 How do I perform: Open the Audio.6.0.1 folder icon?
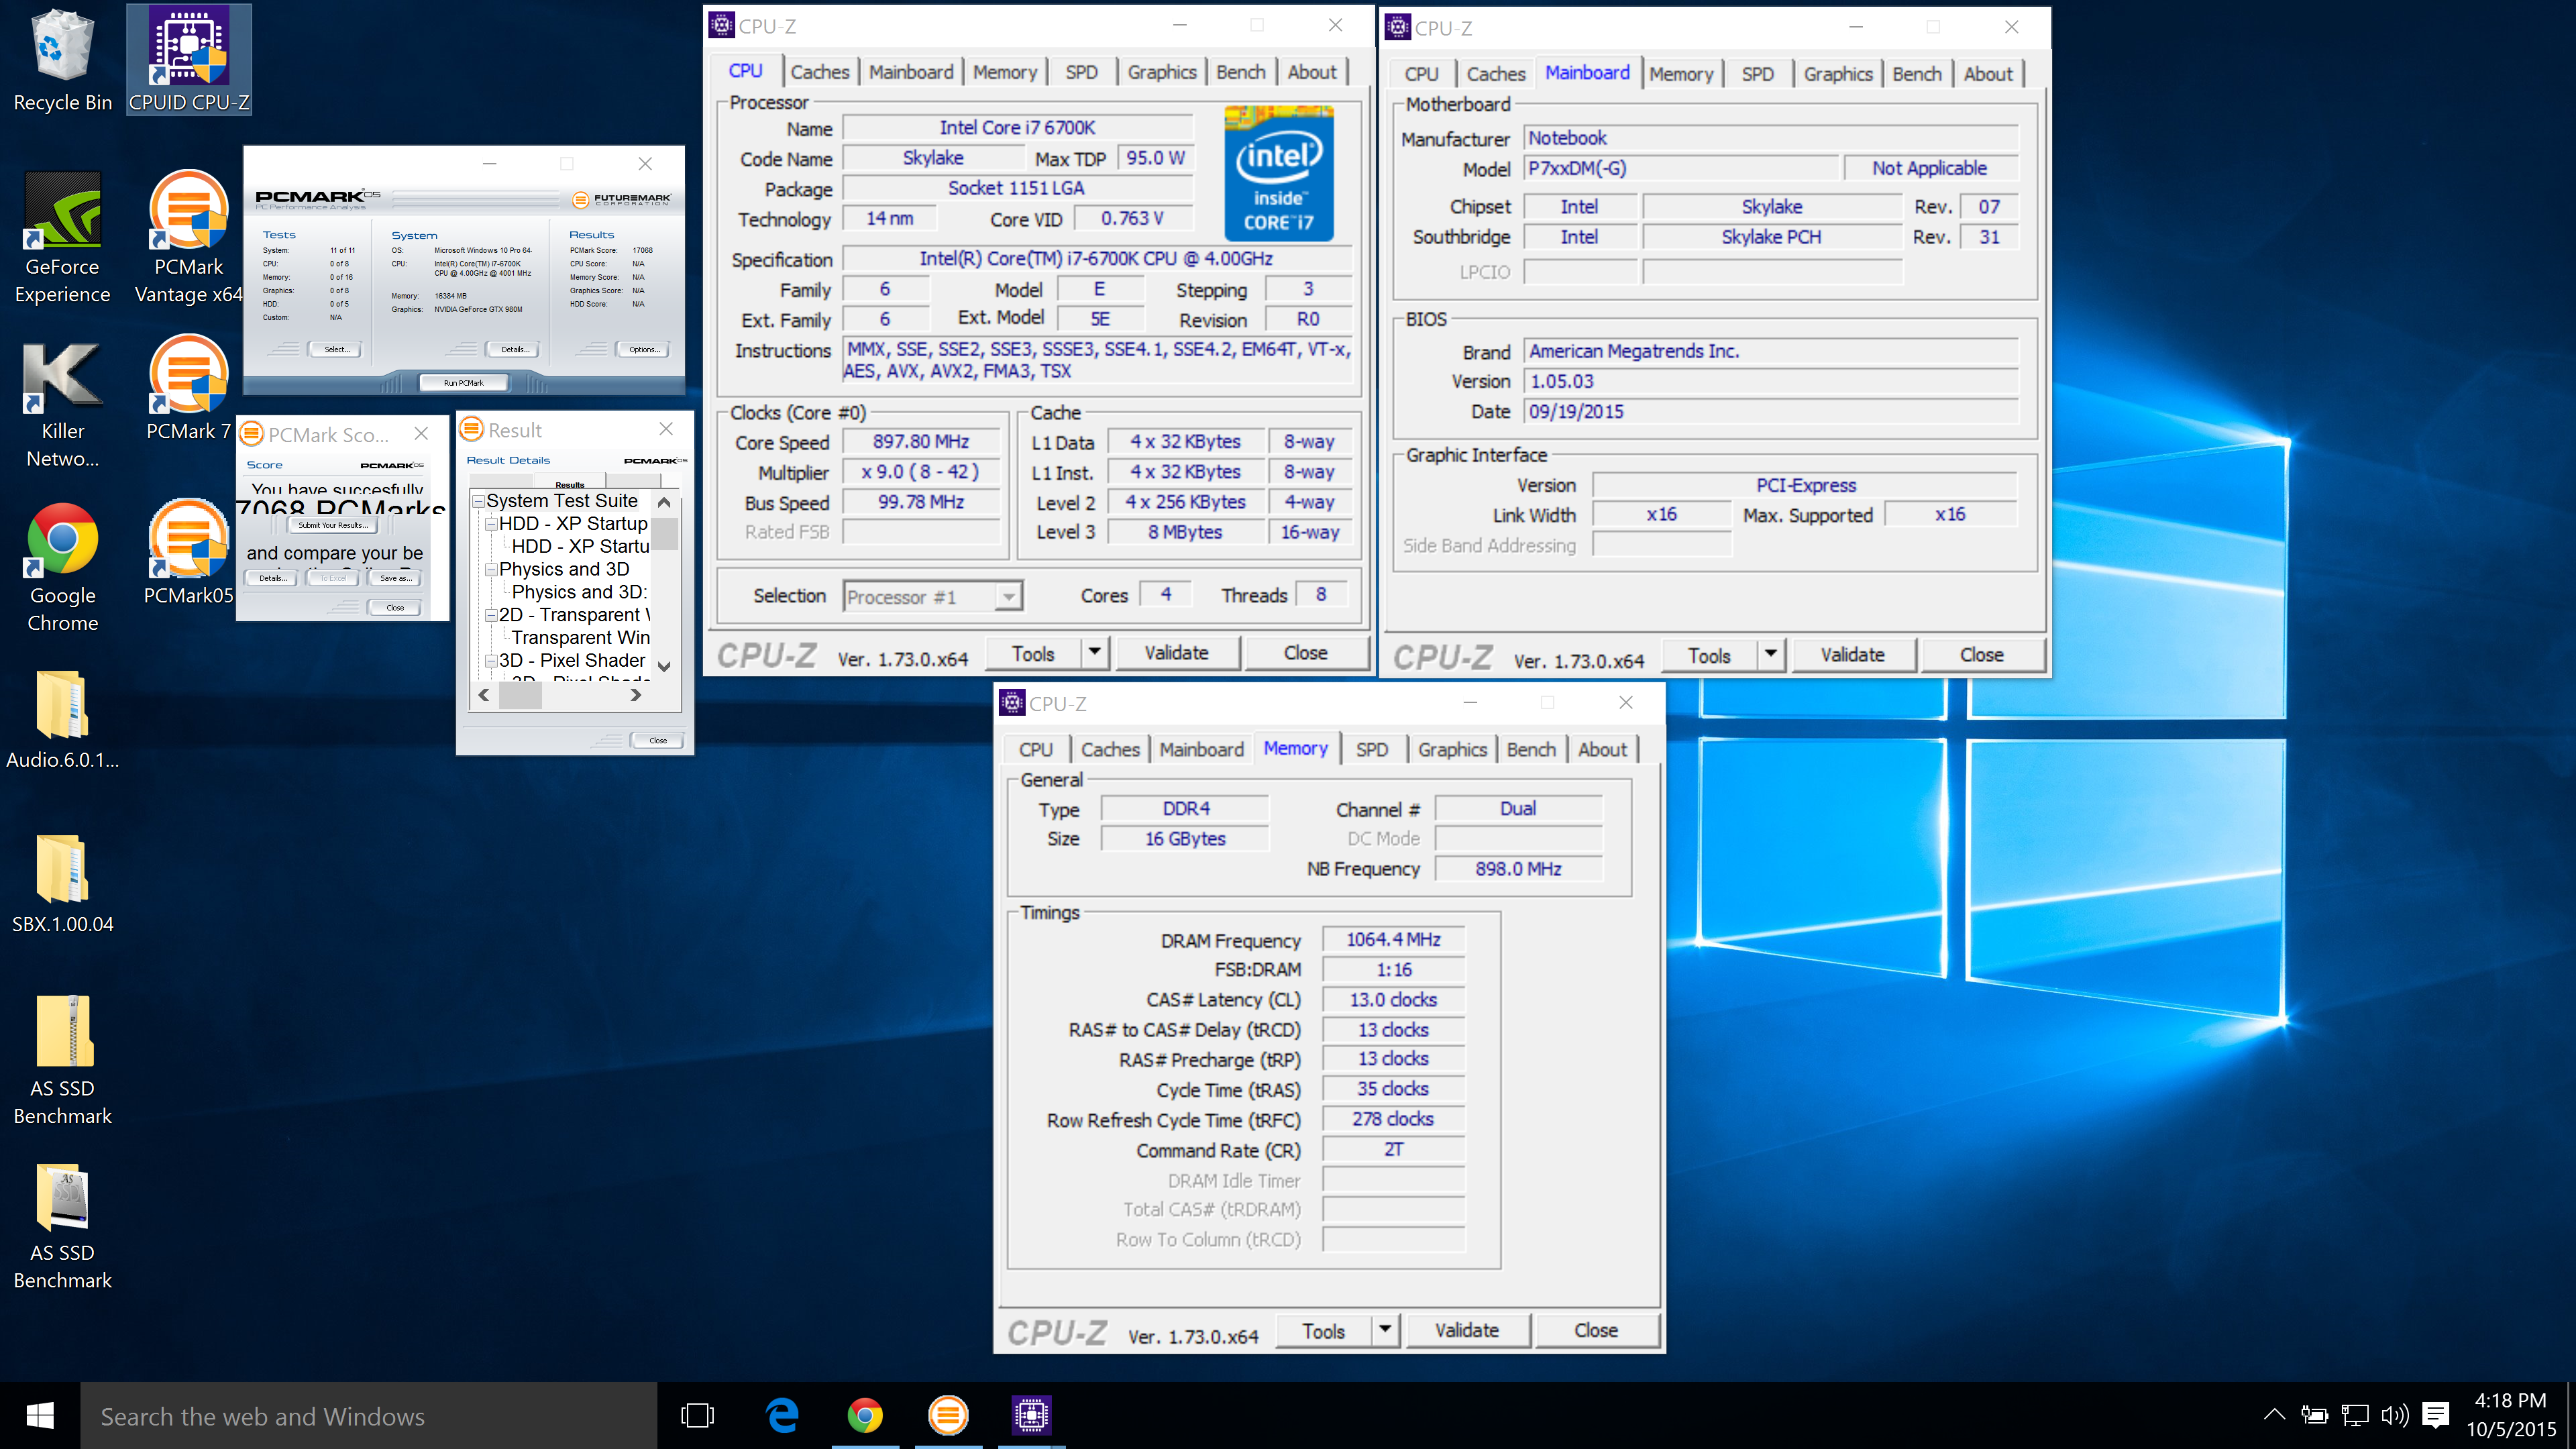[62, 720]
